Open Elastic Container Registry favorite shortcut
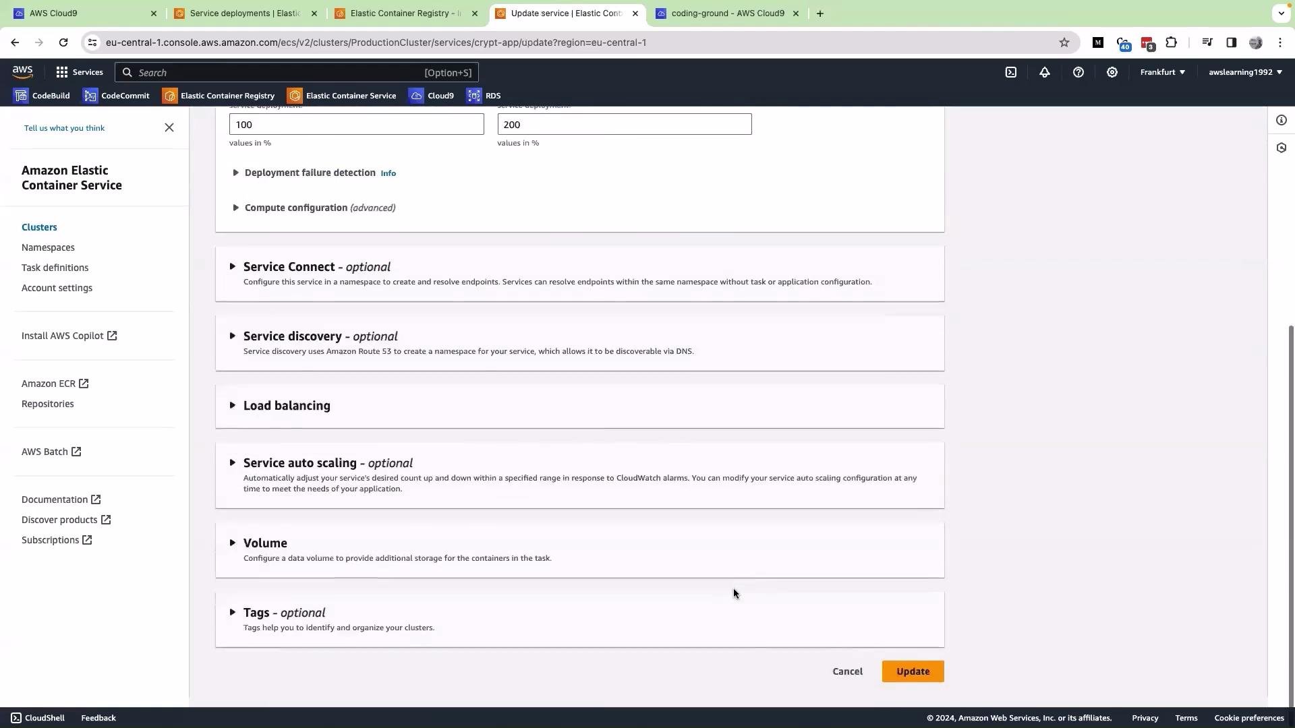Viewport: 1295px width, 728px height. pos(219,96)
